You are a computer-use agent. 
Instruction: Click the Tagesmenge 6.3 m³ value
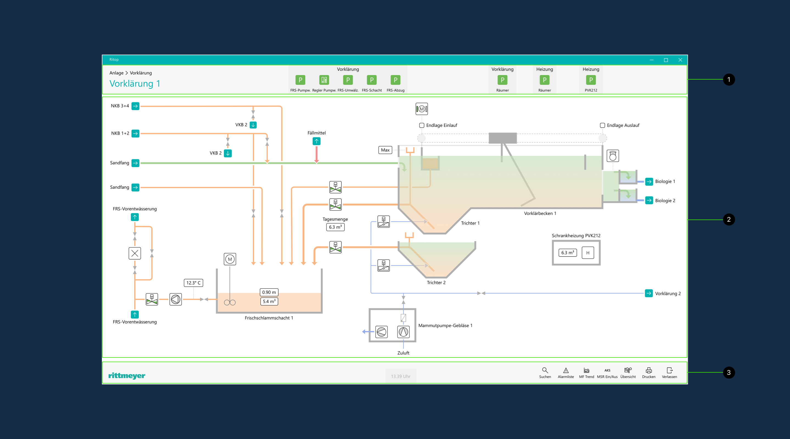[x=335, y=227]
